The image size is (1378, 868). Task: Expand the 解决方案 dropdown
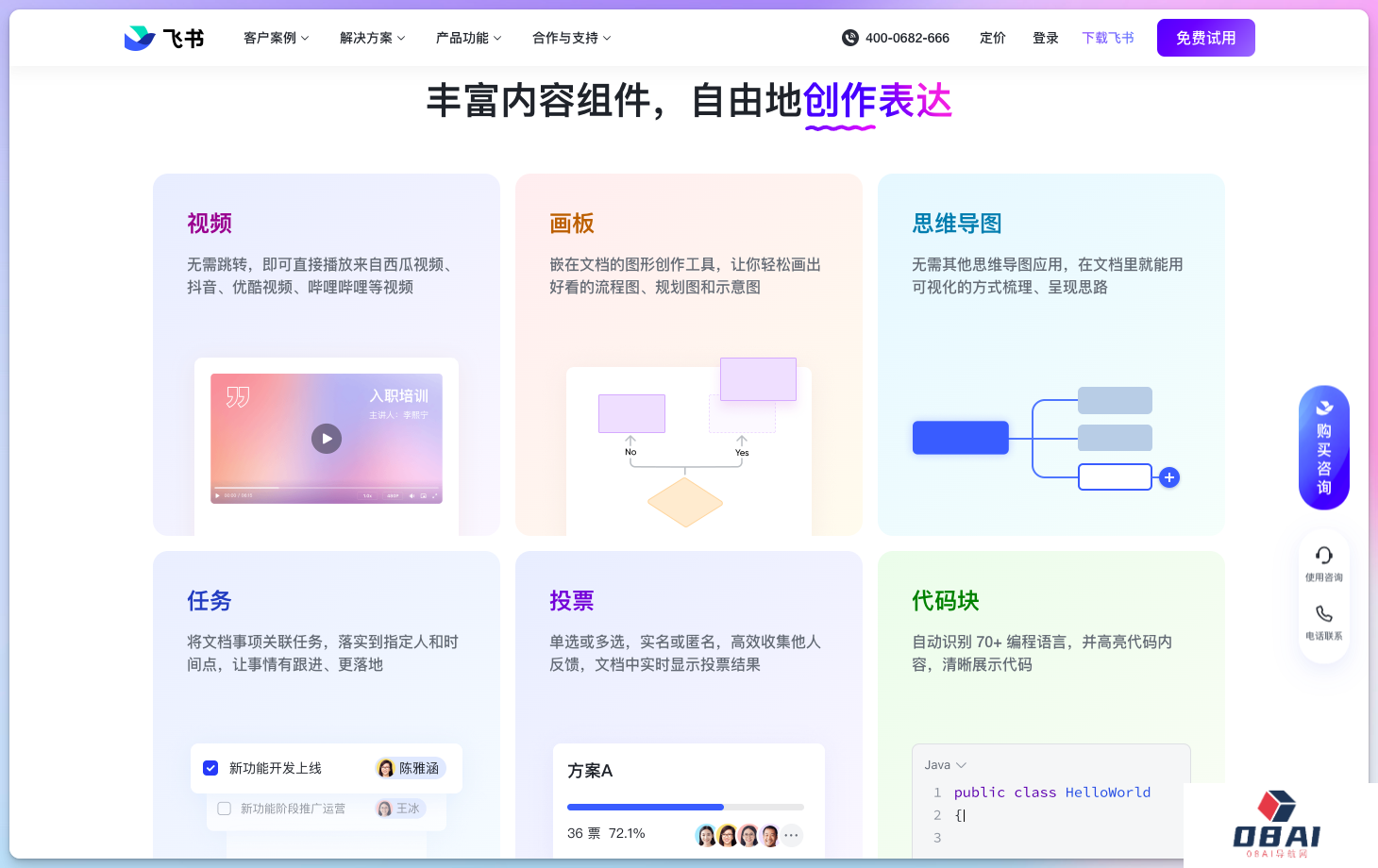[x=372, y=38]
